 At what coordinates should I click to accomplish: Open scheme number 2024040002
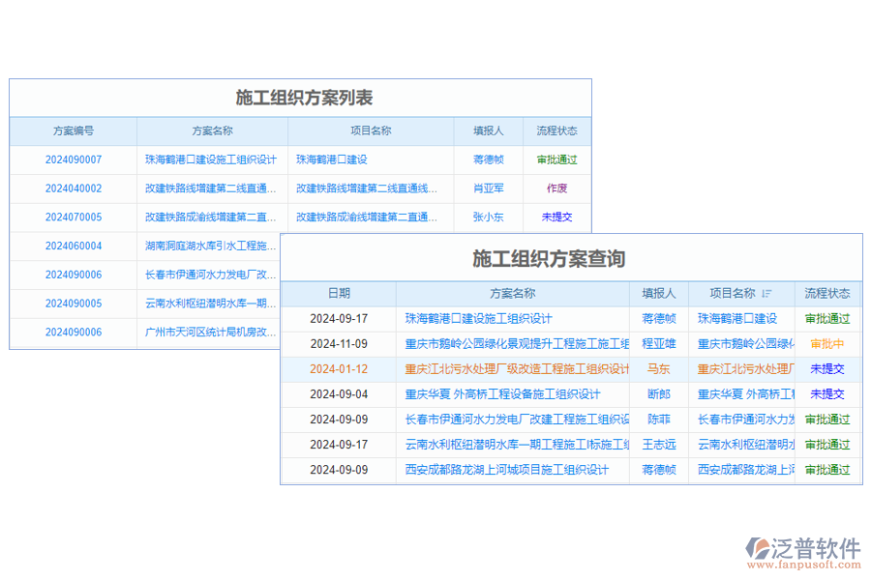(73, 188)
